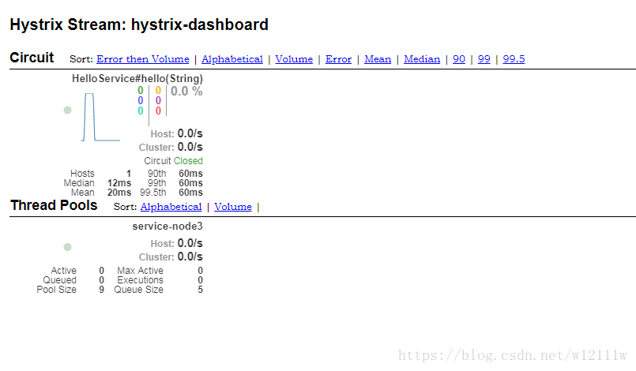Click the Thread Pools section heading
This screenshot has width=636, height=371.
pos(54,205)
